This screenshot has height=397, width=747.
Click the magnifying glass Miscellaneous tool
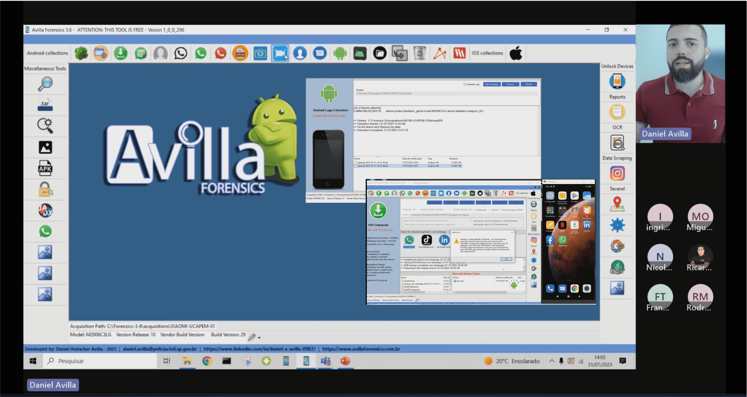point(45,84)
